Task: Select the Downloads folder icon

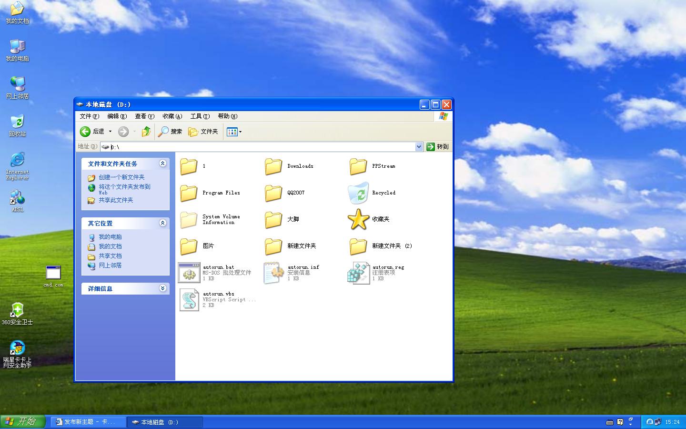Action: 273,166
